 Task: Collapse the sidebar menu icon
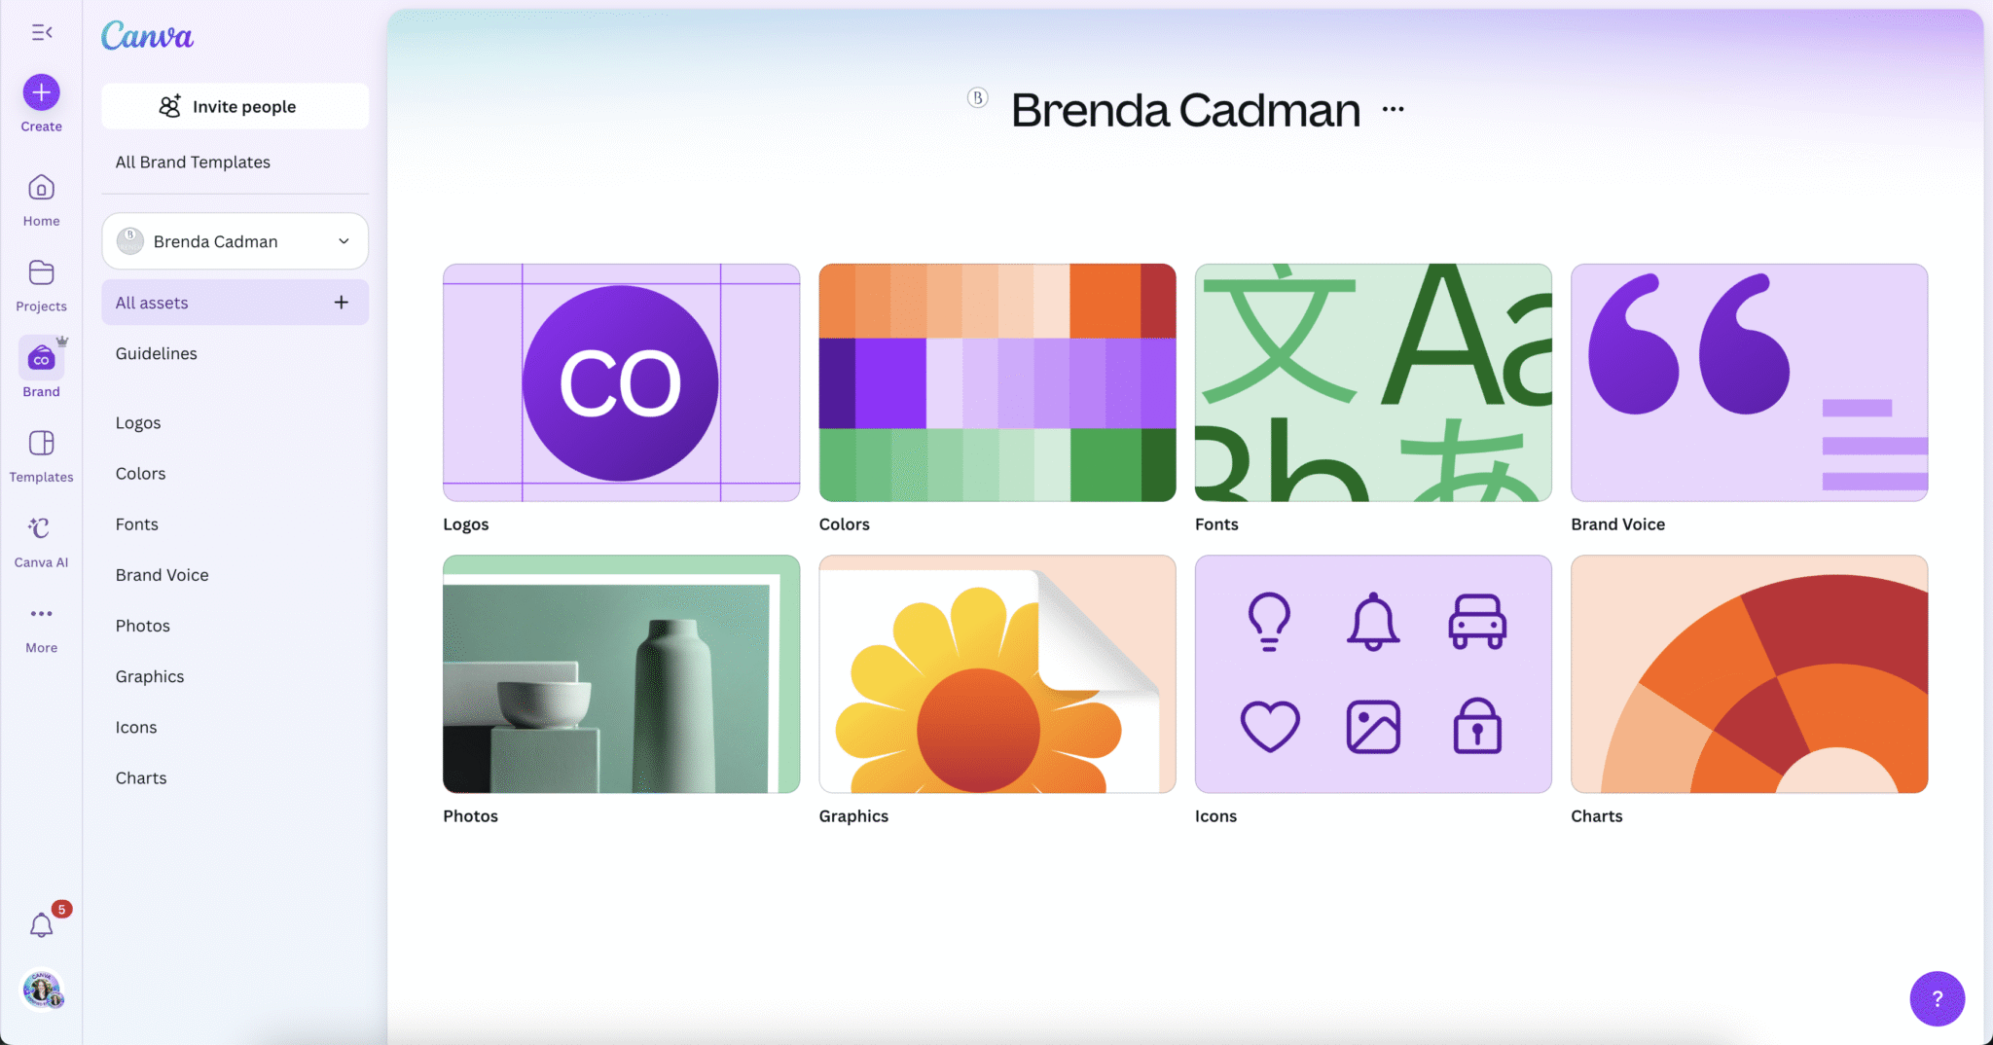(42, 33)
